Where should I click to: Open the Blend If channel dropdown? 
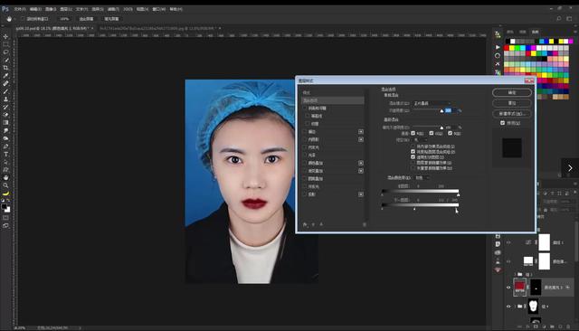click(422, 178)
